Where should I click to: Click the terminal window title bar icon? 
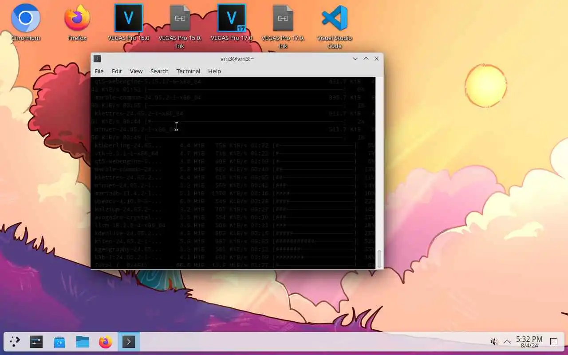97,59
